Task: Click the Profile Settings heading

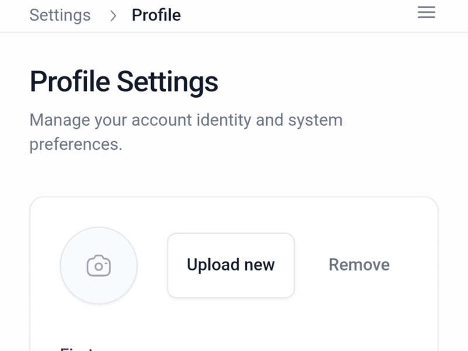Action: 124,82
